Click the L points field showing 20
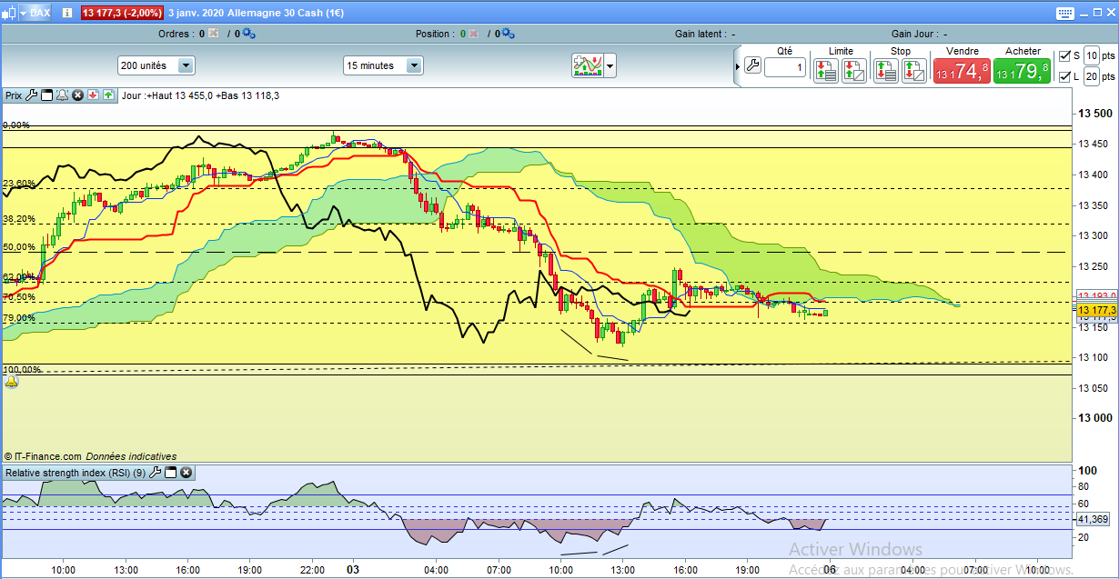The width and height of the screenshot is (1119, 579). click(1092, 77)
